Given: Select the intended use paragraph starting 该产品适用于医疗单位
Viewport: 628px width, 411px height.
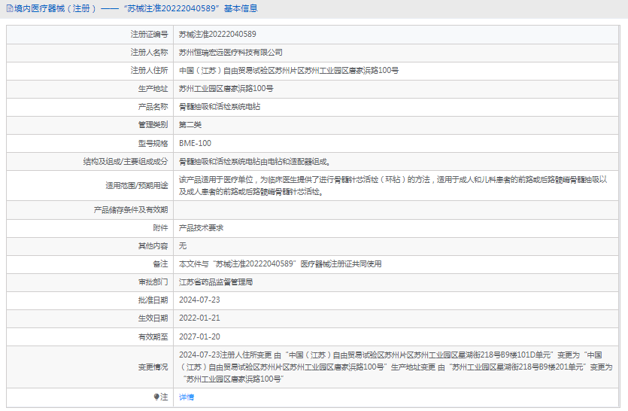Looking at the screenshot, I should click(393, 186).
